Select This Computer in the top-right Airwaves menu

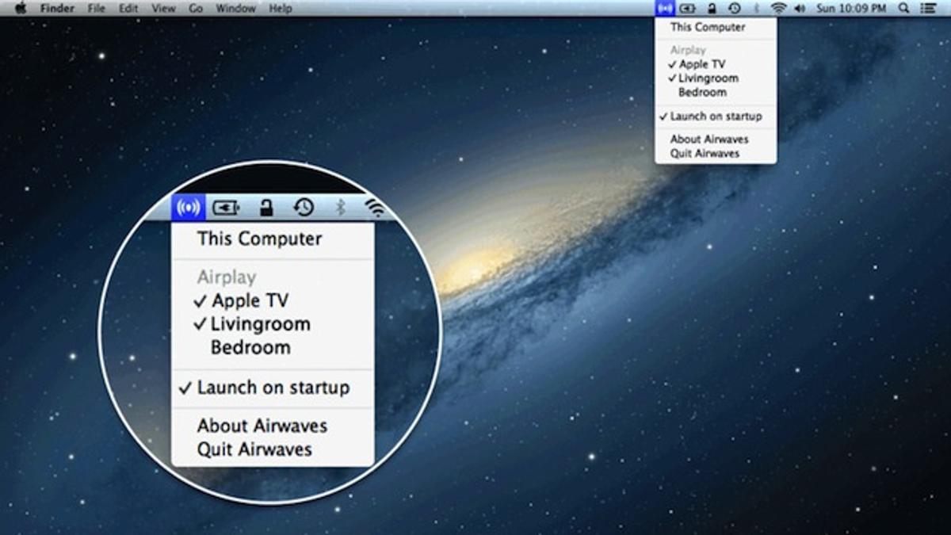pos(708,27)
